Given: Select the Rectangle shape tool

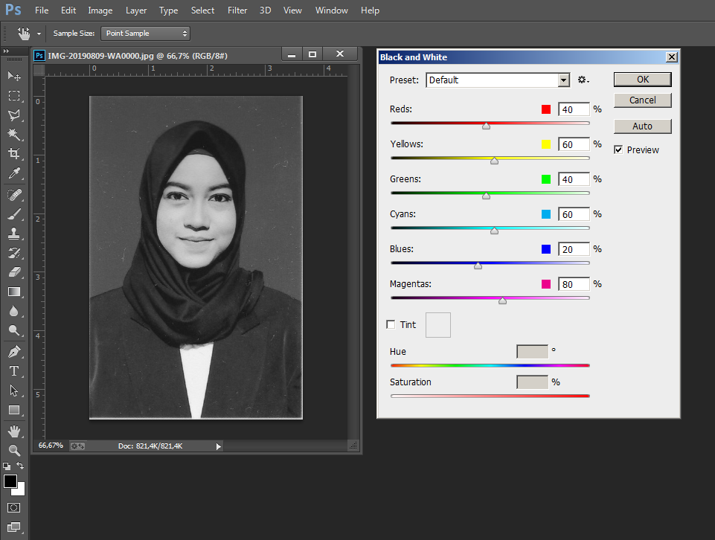Looking at the screenshot, I should click(x=14, y=410).
